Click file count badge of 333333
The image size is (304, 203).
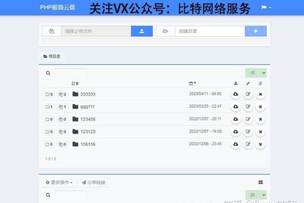[x=62, y=94]
